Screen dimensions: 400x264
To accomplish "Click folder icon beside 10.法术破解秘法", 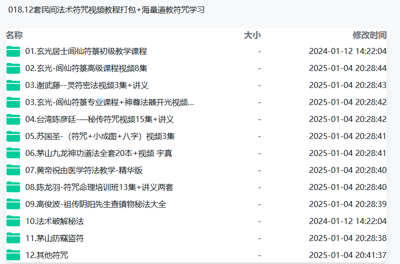I will 13,221.
